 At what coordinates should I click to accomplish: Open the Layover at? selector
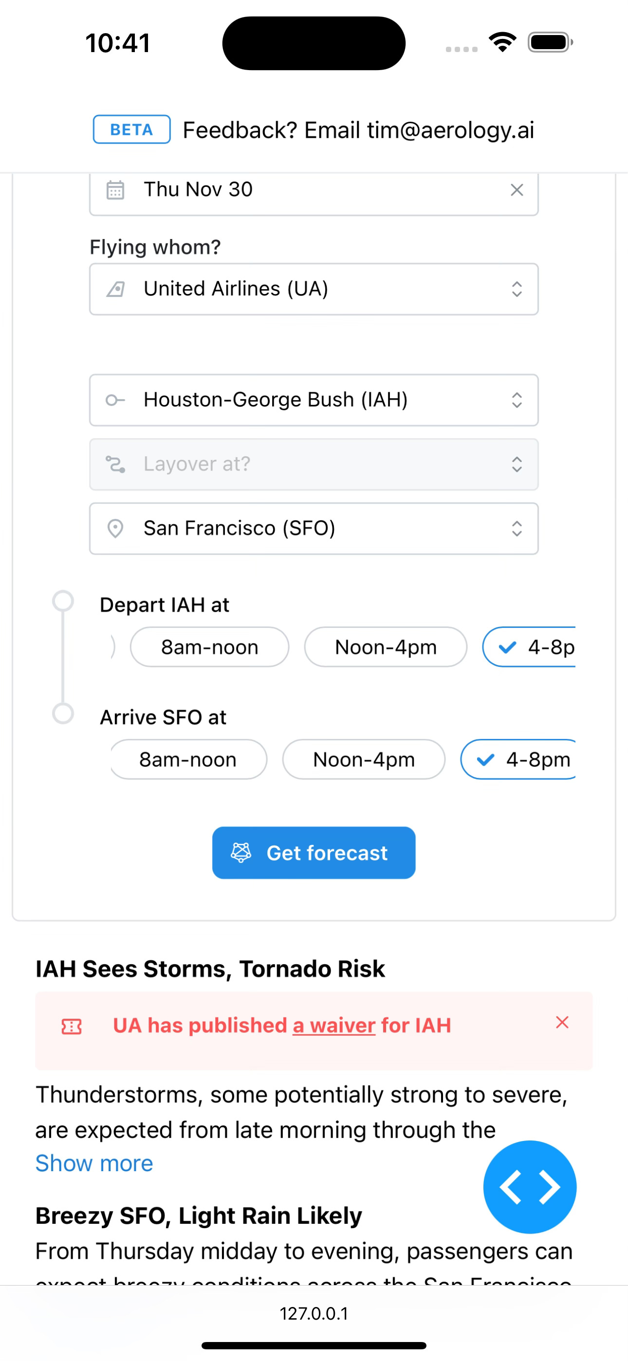pos(314,464)
